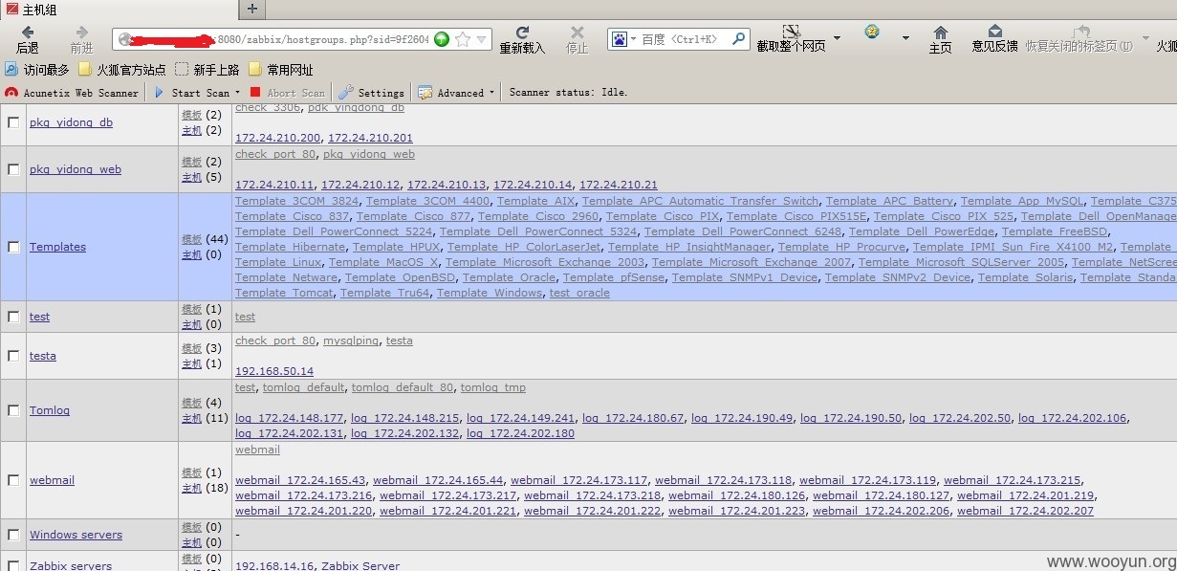The width and height of the screenshot is (1177, 571).
Task: Open host 172.24.210.200
Action: tap(278, 138)
